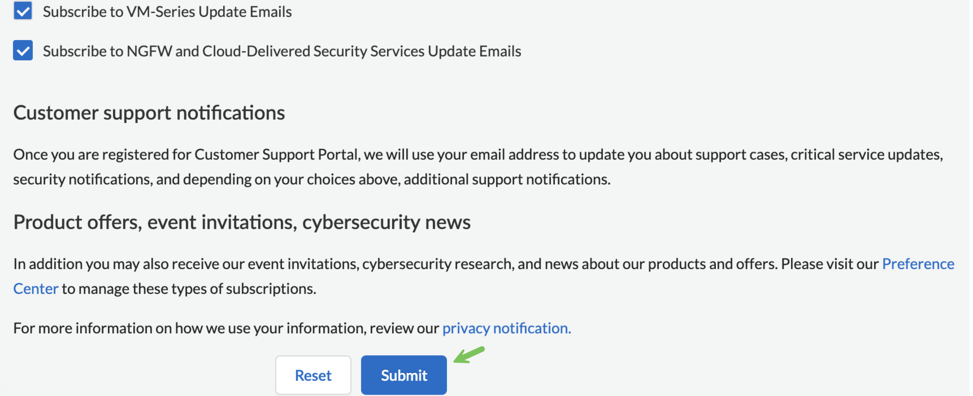This screenshot has width=973, height=396.
Task: Click "to manage these types of subscriptions" text
Action: pyautogui.click(x=188, y=289)
